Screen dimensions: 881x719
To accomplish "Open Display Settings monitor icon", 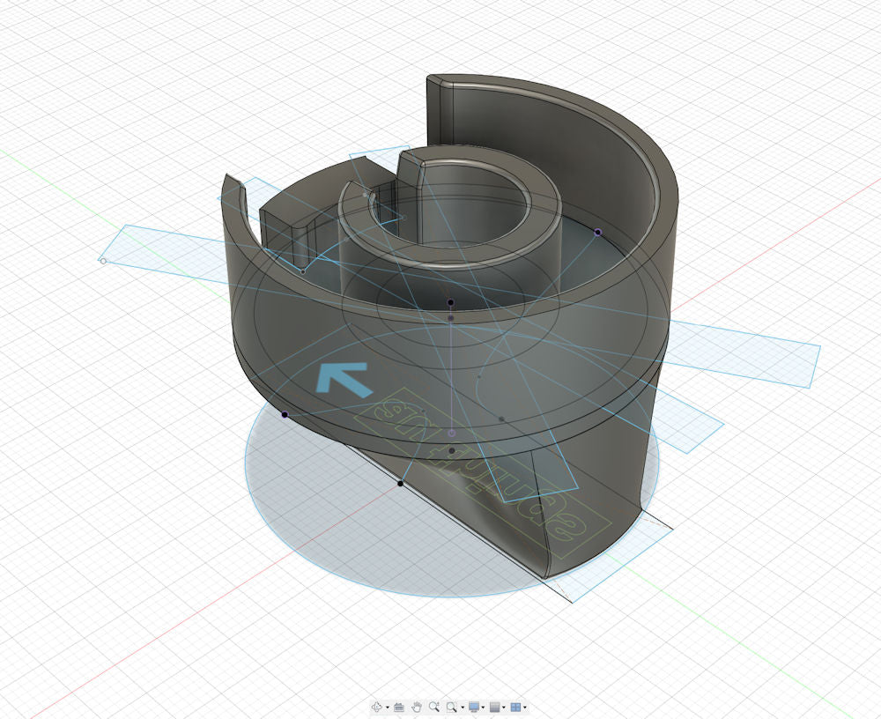I will (x=474, y=707).
